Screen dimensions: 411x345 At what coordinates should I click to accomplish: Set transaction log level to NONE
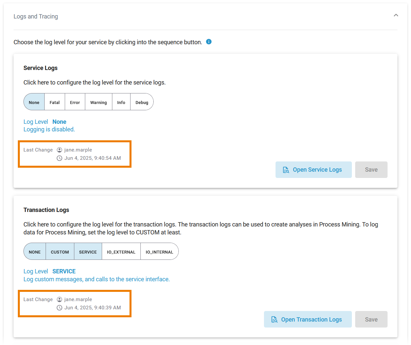[x=35, y=252]
